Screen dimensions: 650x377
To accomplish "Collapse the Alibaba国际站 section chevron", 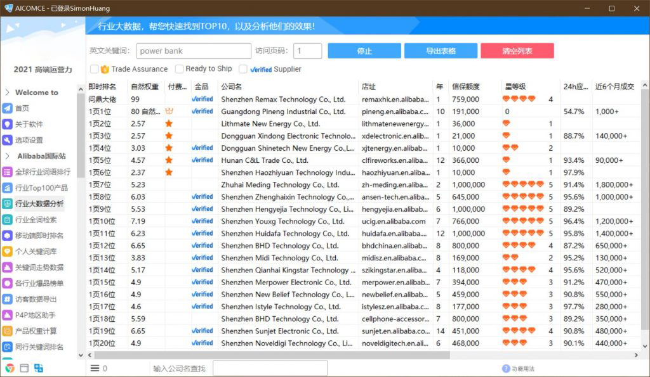I will pyautogui.click(x=7, y=156).
